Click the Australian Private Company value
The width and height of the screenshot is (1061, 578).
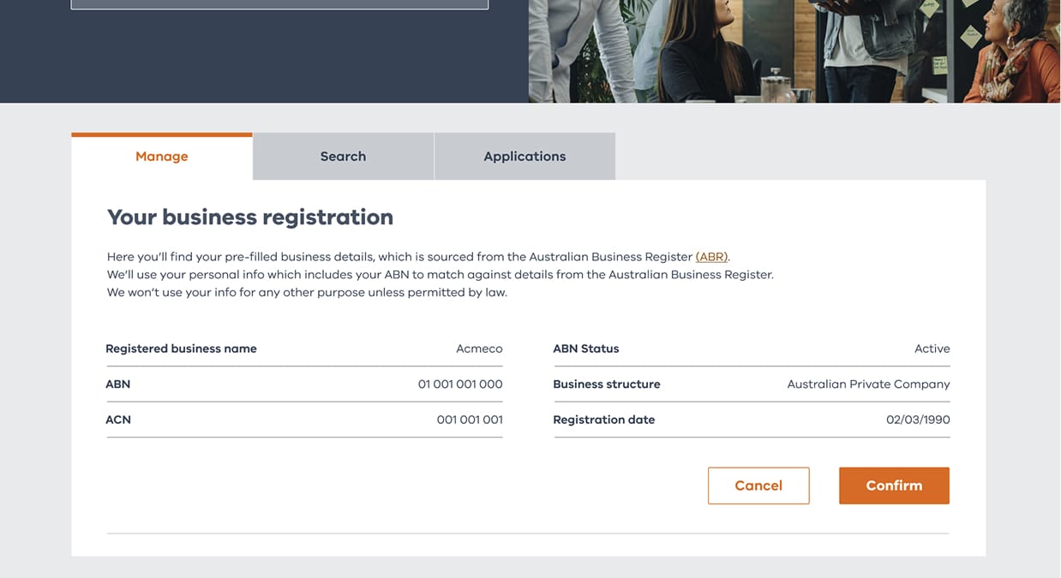pos(868,384)
